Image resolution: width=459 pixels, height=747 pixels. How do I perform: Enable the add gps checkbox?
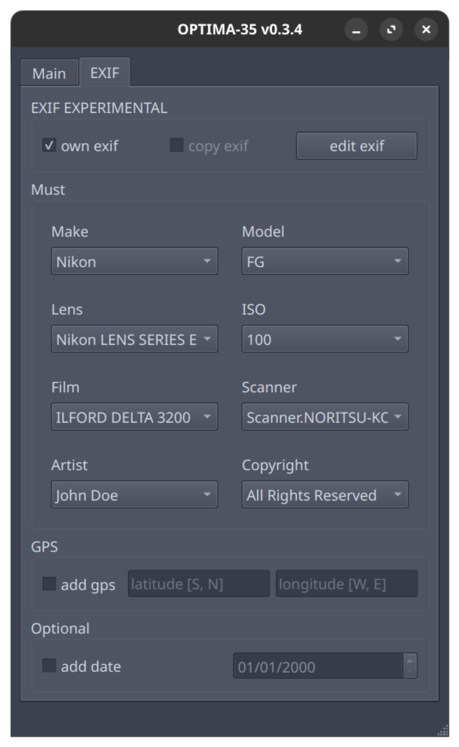pos(49,584)
